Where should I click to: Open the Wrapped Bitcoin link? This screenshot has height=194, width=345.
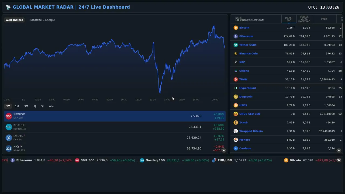251,131
